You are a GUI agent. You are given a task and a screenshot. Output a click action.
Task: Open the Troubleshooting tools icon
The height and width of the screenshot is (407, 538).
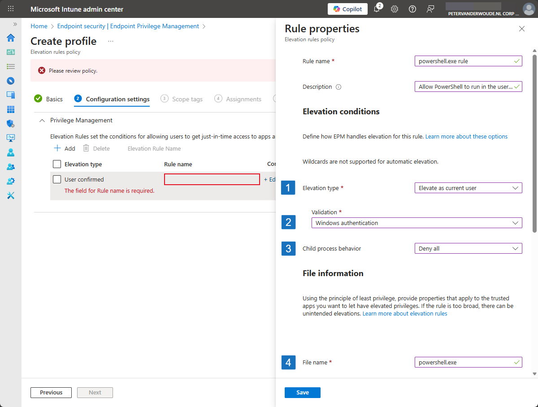coord(11,195)
